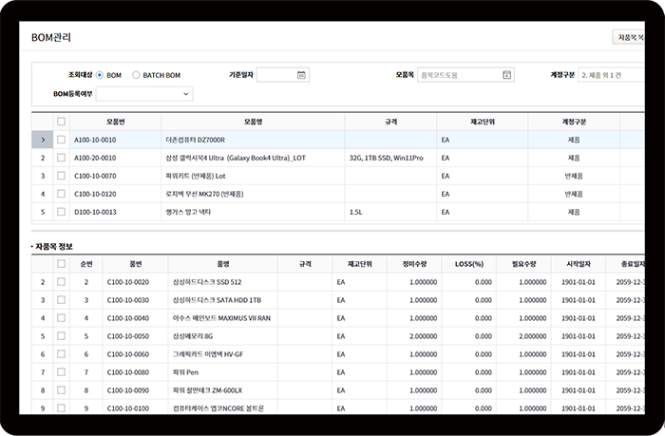Screen dimensions: 665x436
Task: Click the 순번 column header
Action: (86, 264)
